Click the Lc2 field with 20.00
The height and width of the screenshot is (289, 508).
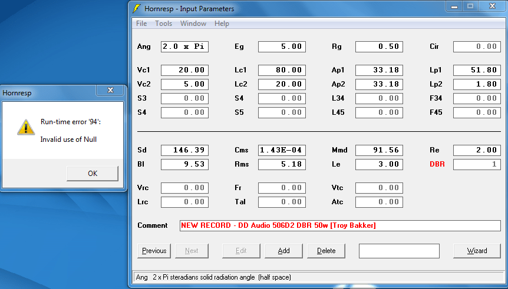tap(282, 84)
